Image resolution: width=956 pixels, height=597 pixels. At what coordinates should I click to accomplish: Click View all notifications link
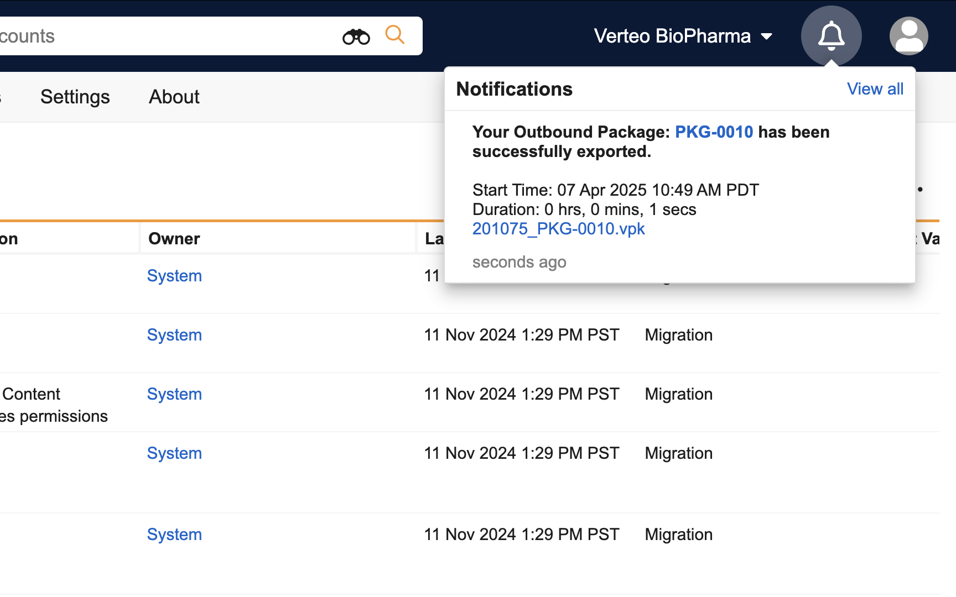(875, 89)
